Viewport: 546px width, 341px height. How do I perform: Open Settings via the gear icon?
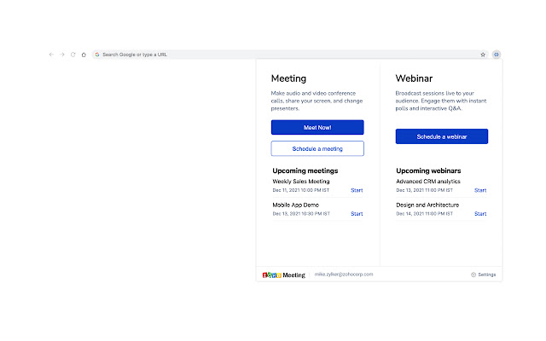[x=473, y=275]
